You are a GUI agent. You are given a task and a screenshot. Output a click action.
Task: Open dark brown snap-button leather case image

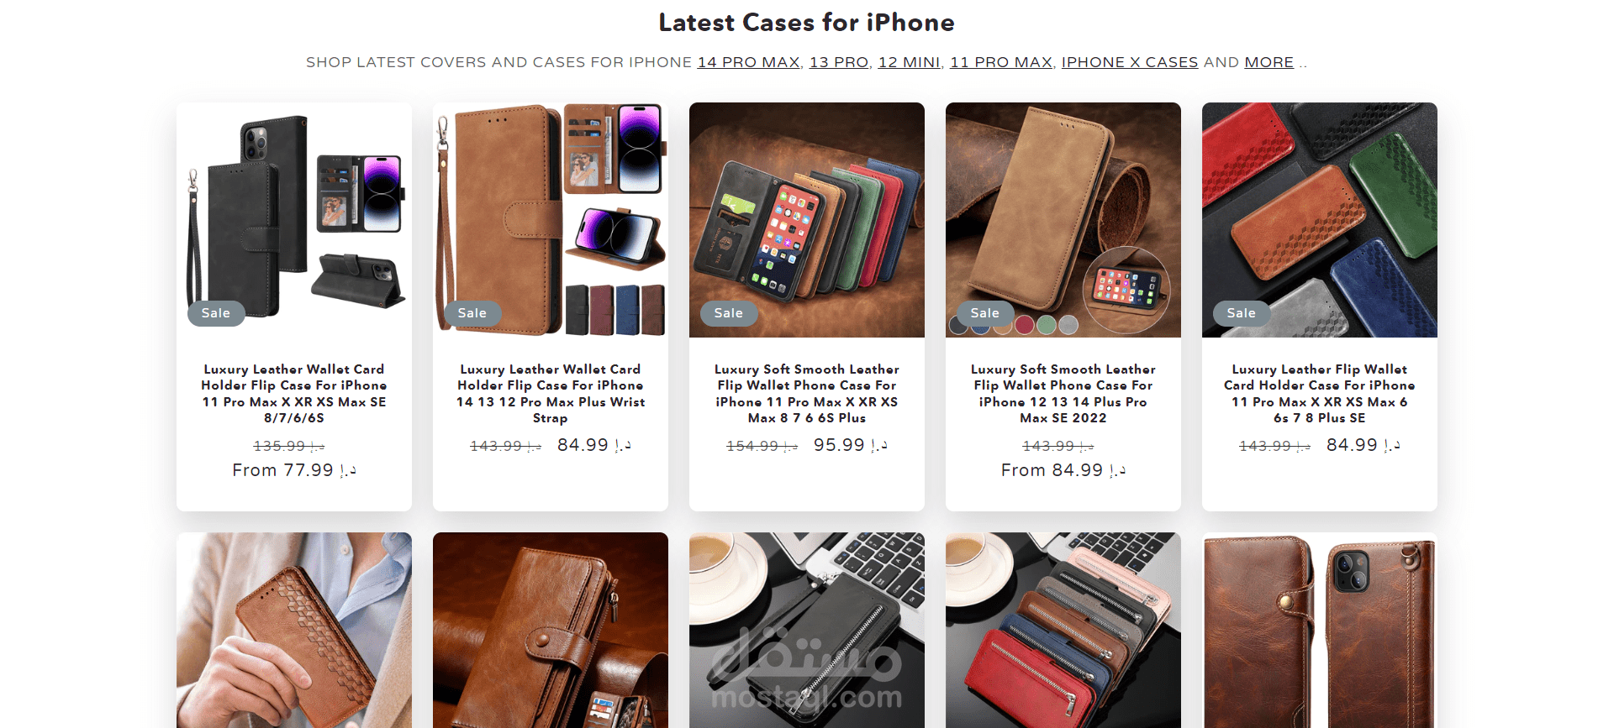(1320, 630)
